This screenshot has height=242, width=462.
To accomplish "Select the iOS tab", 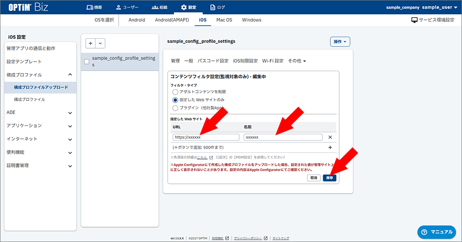I will (x=203, y=20).
